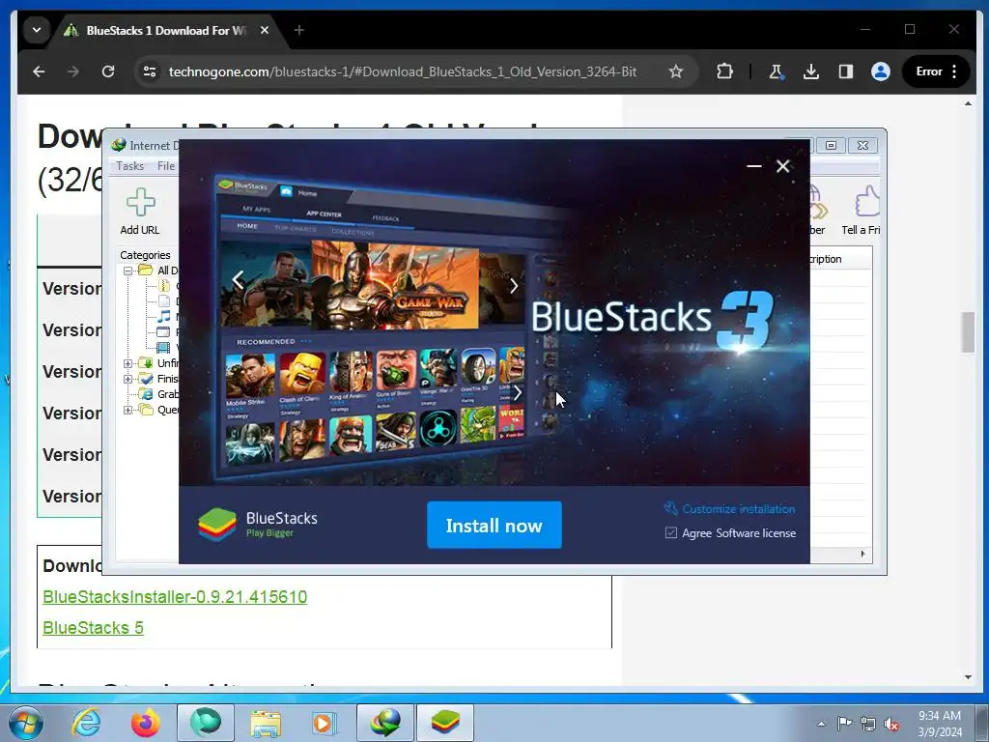
Task: Open Chrome extensions puzzle icon
Action: (724, 71)
